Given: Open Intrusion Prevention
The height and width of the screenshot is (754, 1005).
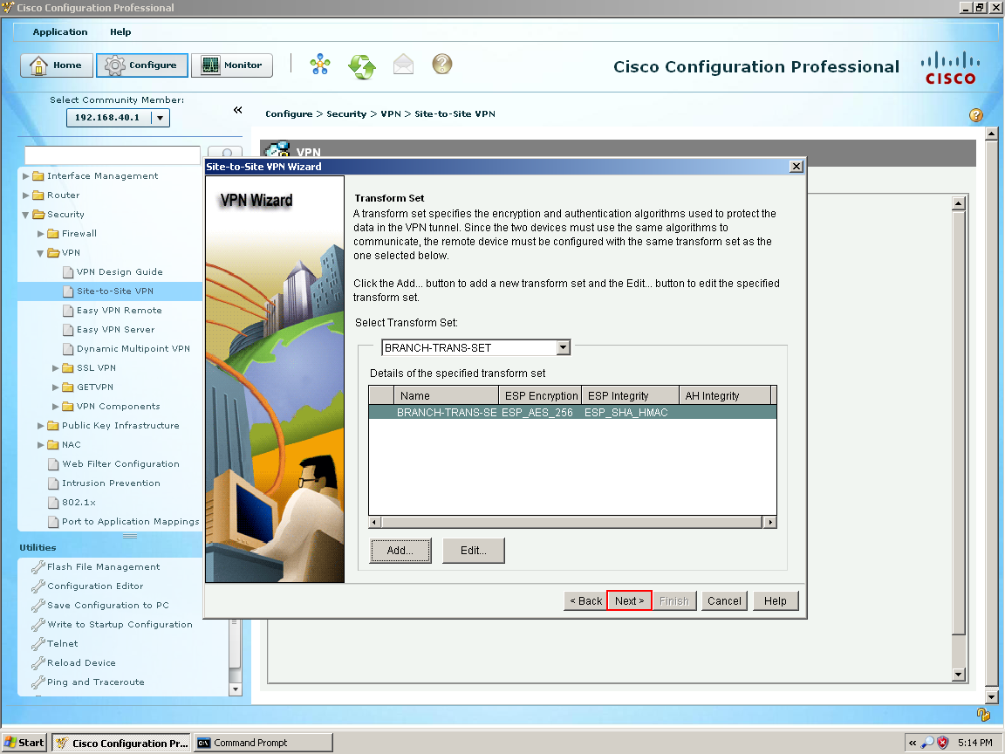Looking at the screenshot, I should pyautogui.click(x=111, y=483).
